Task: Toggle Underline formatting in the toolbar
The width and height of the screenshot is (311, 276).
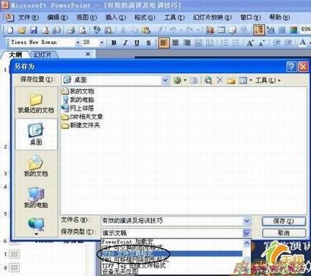Action: coord(137,43)
